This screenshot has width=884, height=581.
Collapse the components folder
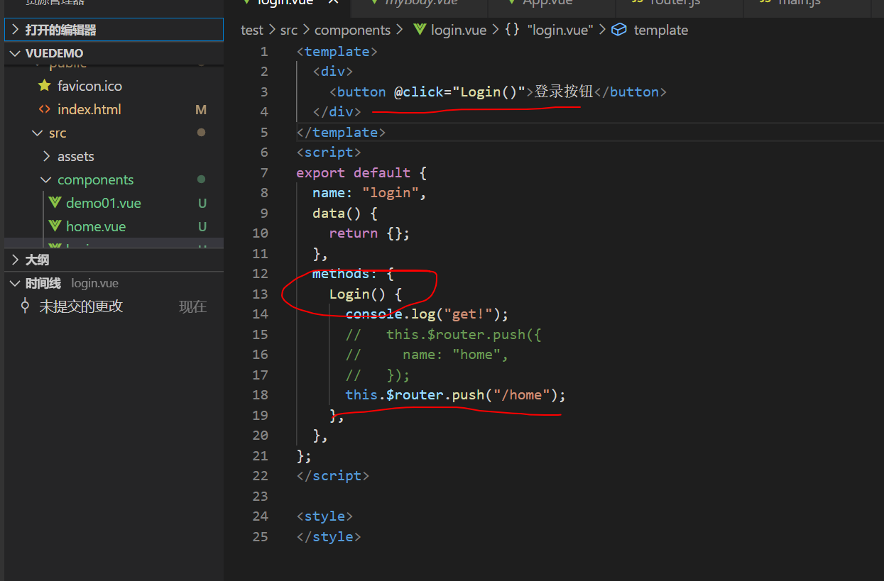47,179
